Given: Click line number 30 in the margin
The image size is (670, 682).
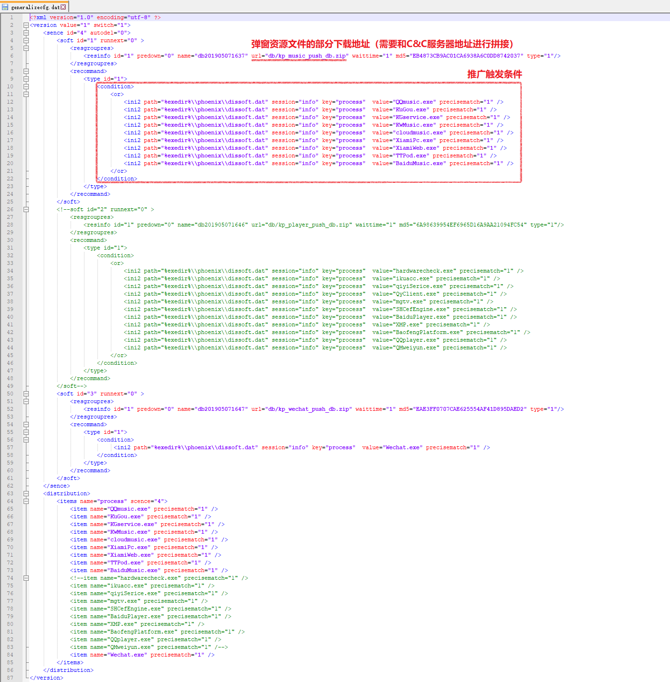Looking at the screenshot, I should coord(10,239).
